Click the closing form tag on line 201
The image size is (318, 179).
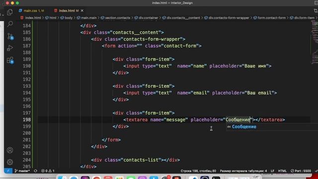[111, 140]
